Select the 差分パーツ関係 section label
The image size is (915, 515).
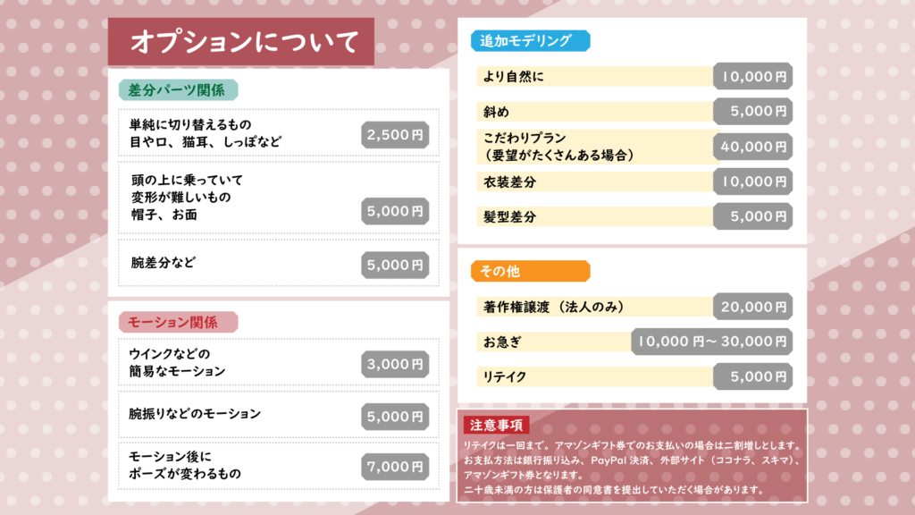tap(178, 90)
